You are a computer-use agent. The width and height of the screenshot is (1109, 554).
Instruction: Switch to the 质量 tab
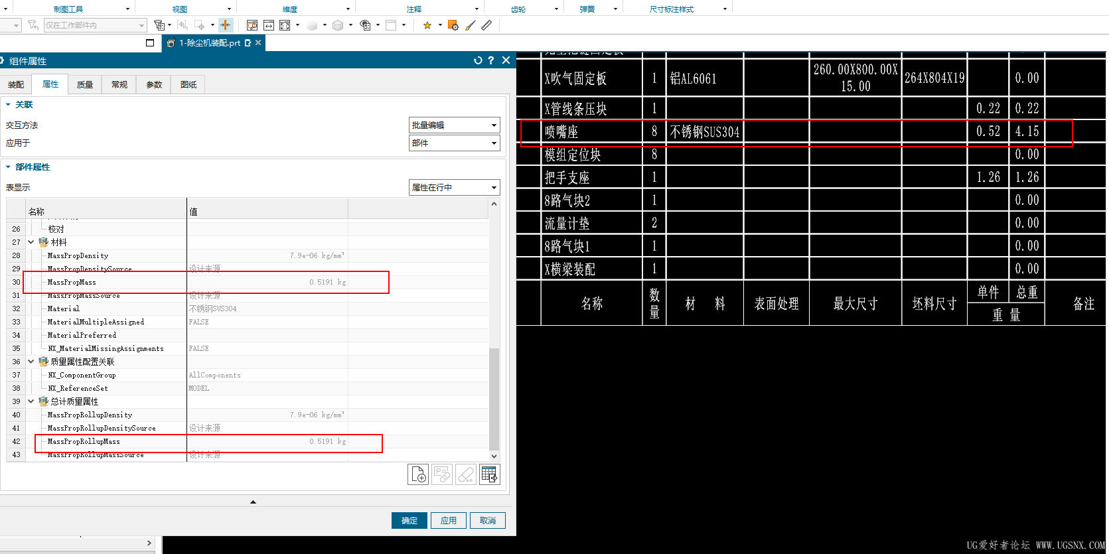[x=85, y=84]
